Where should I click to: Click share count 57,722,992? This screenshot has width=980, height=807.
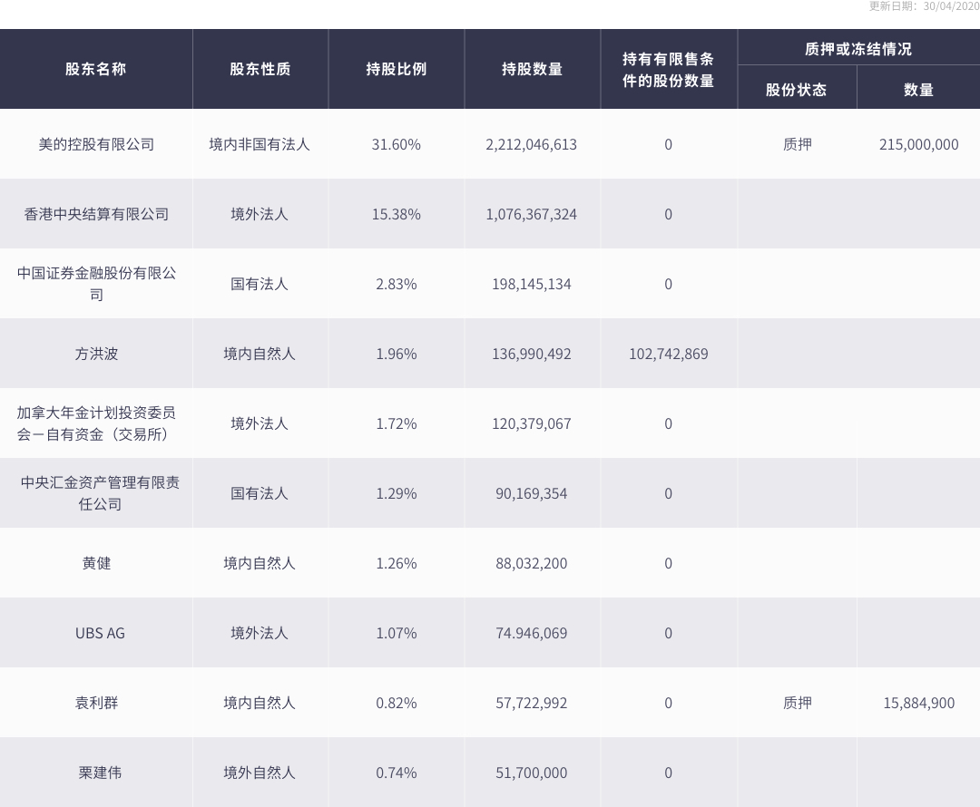coord(531,704)
